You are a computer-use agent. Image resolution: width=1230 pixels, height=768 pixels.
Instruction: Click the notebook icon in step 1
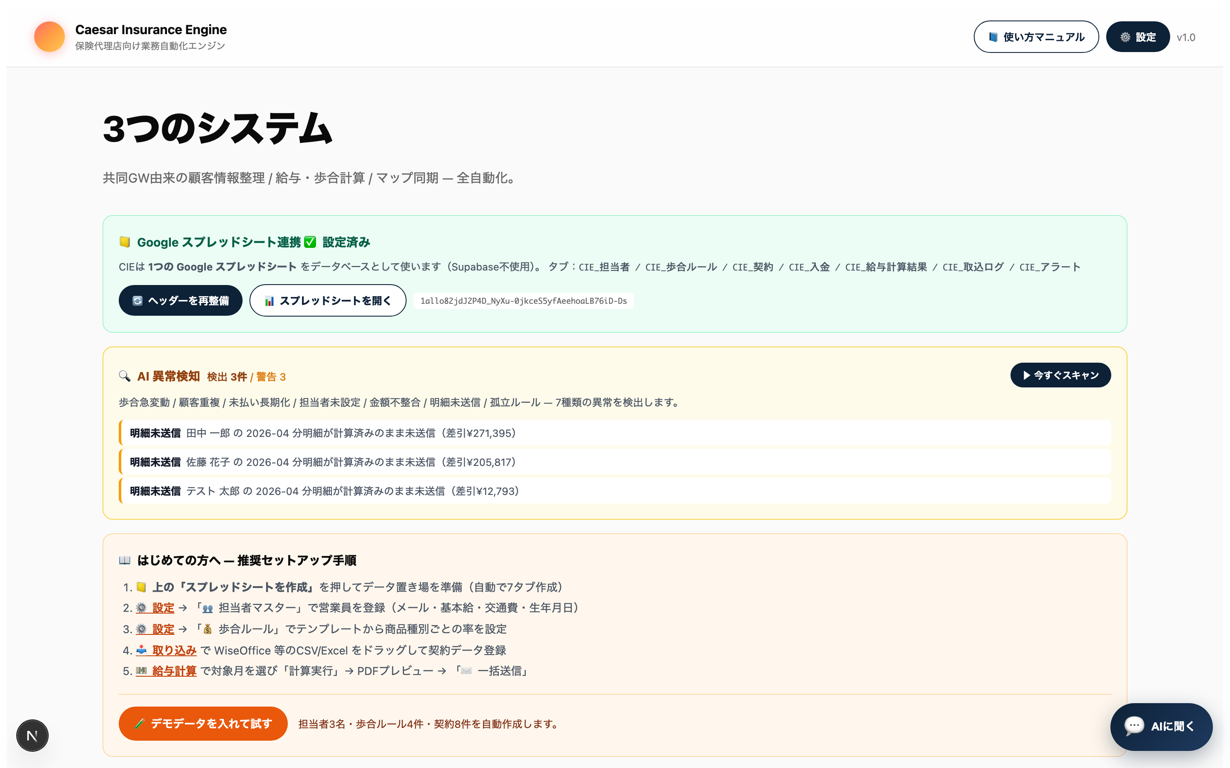[x=141, y=587]
